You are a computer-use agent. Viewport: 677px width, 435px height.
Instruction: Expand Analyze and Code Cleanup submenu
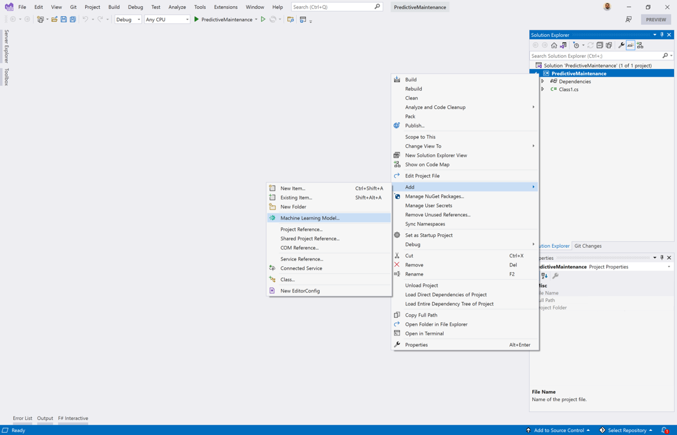pyautogui.click(x=465, y=107)
